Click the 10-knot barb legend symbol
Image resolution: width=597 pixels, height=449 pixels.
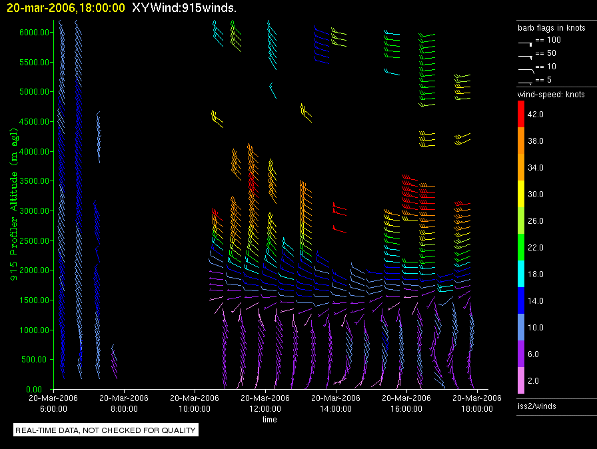tap(526, 69)
